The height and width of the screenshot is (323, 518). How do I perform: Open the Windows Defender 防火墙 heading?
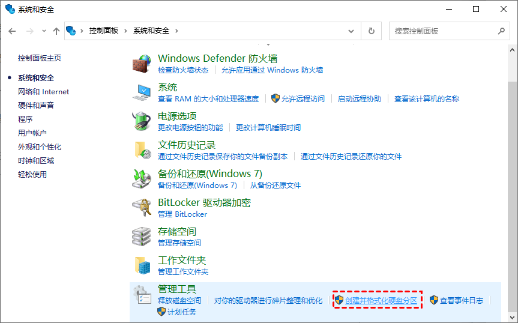218,58
